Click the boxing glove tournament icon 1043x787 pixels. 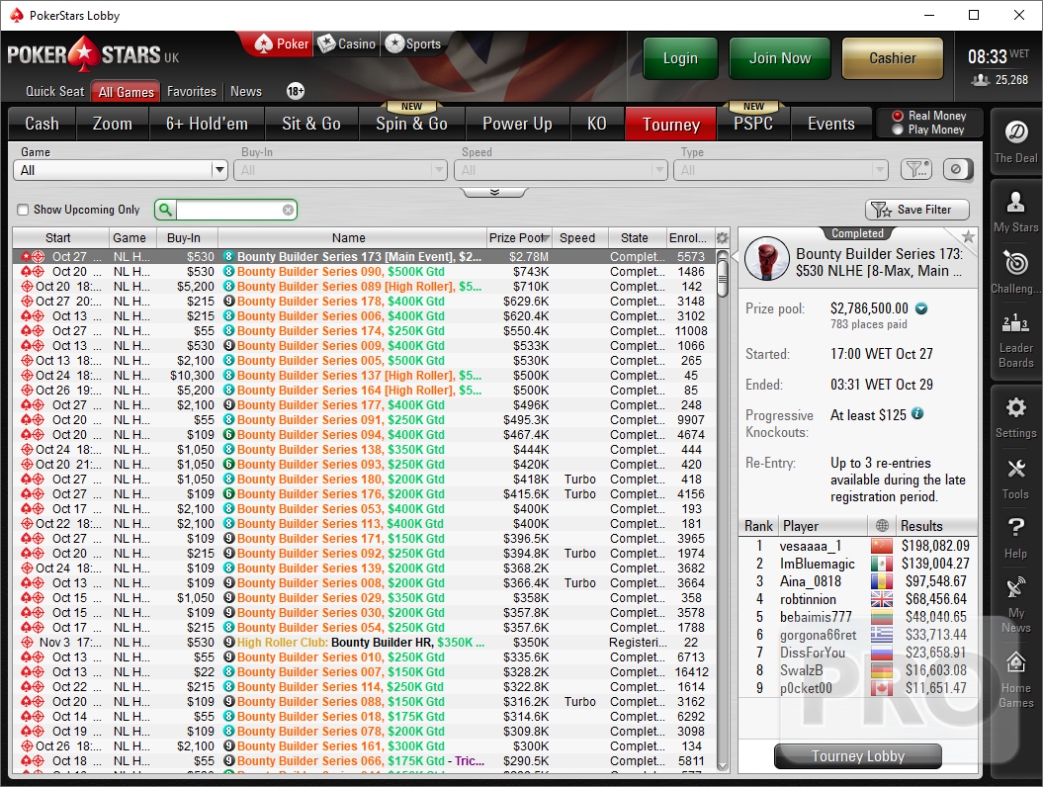click(767, 259)
